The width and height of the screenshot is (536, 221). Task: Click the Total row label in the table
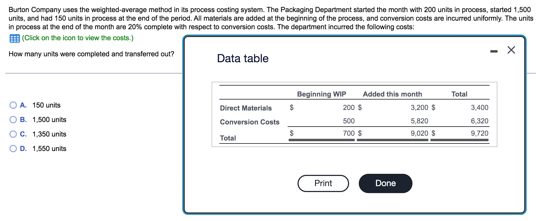[228, 138]
